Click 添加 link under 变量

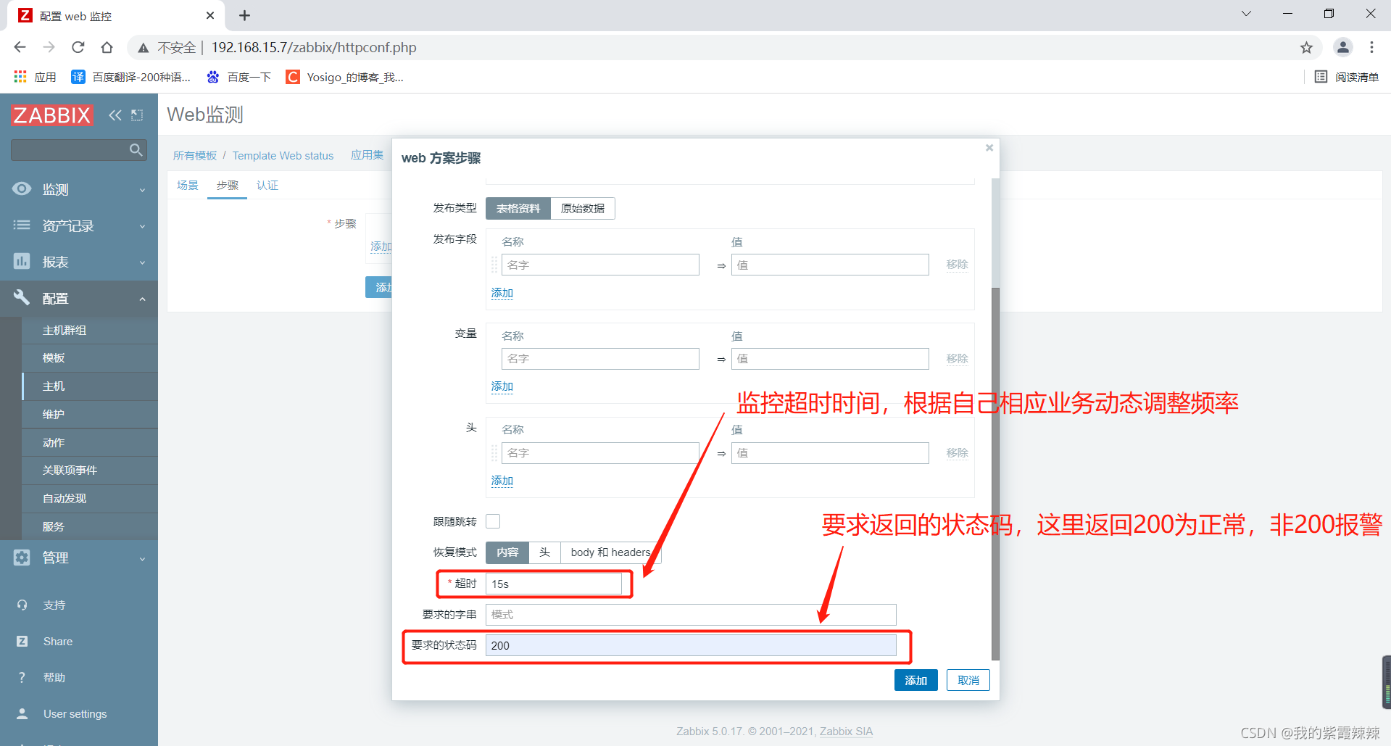(x=502, y=386)
